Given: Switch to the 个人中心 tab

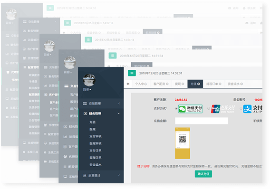Looking at the screenshot, I should 141,84.
